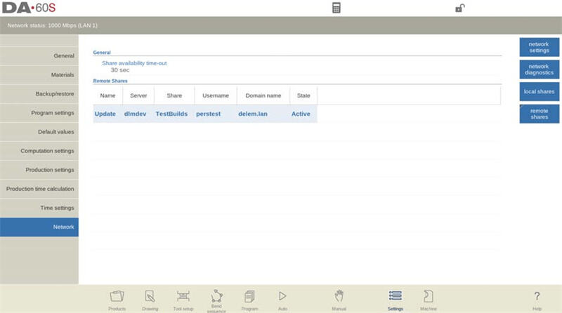Select the Bend sequence icon
562x313 pixels.
click(216, 298)
